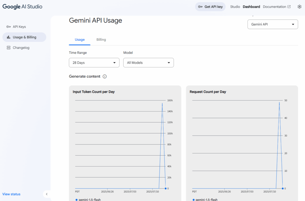Click the 2025/07/10 date on Request Count chart
The image size is (305, 201).
pyautogui.click(x=270, y=192)
